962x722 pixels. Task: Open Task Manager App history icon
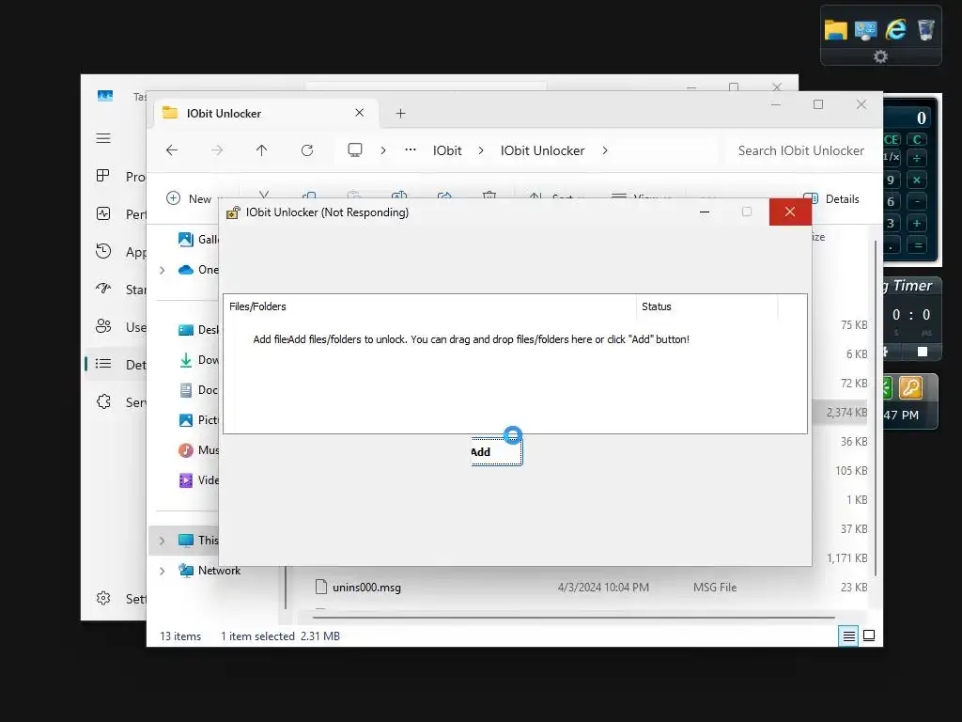point(103,251)
